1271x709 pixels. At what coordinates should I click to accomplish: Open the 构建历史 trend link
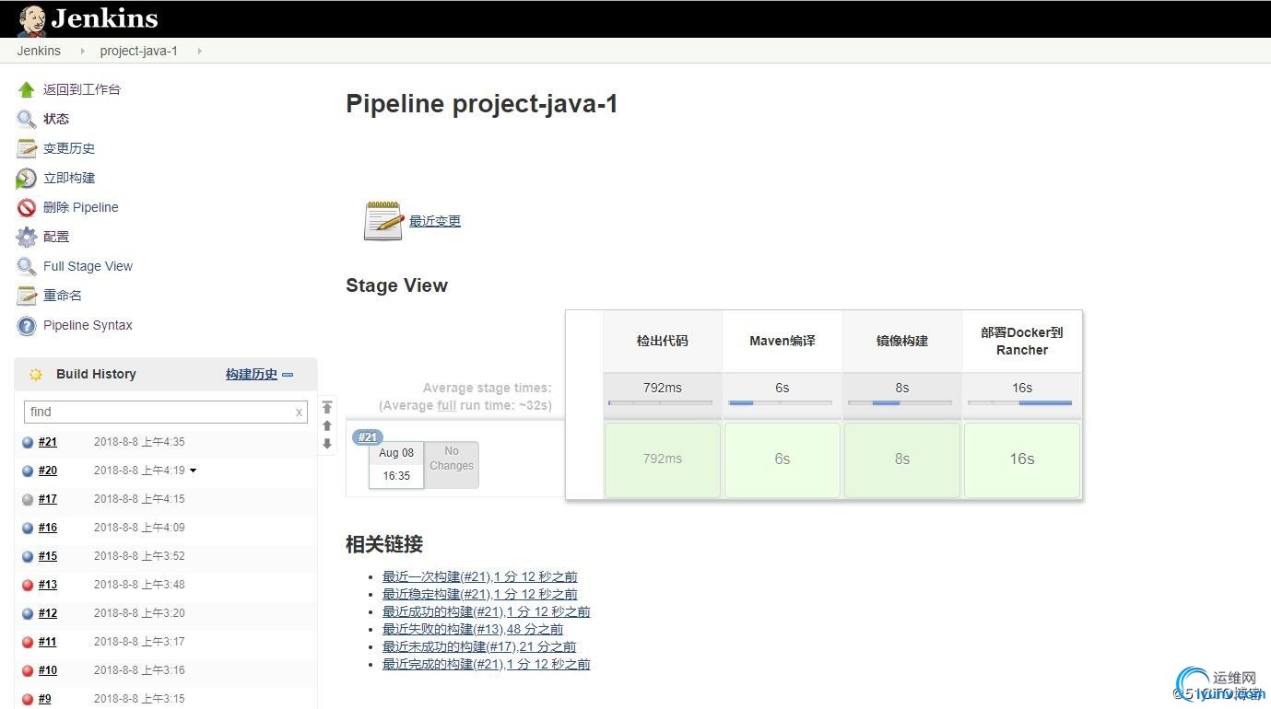(x=252, y=374)
